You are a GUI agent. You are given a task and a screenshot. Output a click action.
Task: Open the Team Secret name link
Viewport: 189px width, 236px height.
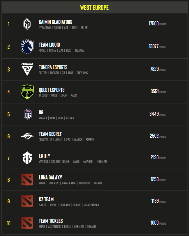[50, 134]
